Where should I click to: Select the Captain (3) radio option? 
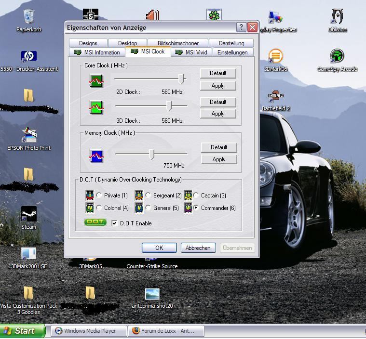coord(196,195)
